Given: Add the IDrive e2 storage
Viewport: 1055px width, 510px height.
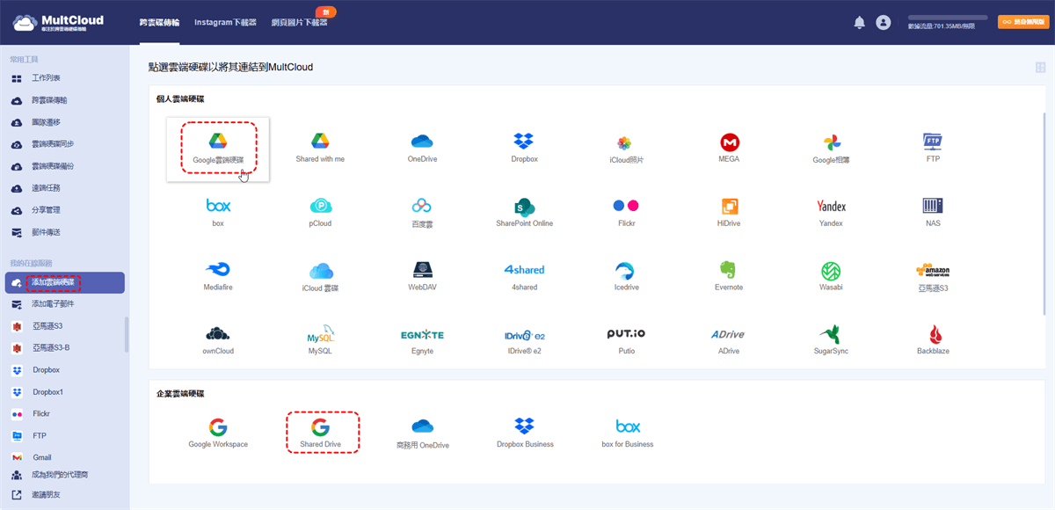Looking at the screenshot, I should click(x=524, y=340).
